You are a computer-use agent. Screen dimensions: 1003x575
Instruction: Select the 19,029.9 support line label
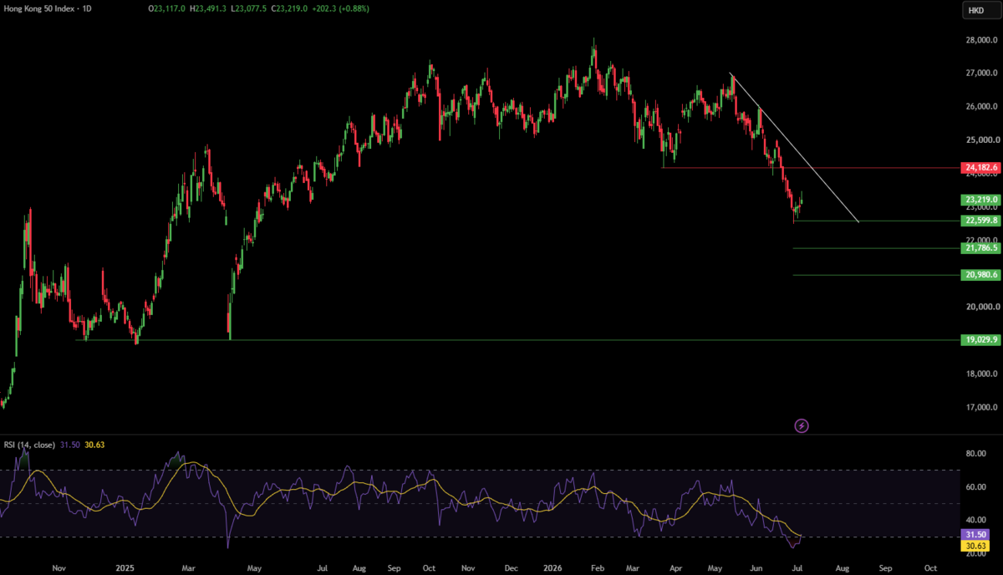(981, 340)
